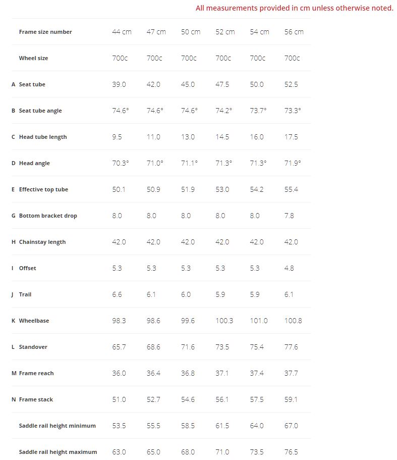Click the 'Wheelbase' row label
Screen dimensions: 397x460
(34, 321)
